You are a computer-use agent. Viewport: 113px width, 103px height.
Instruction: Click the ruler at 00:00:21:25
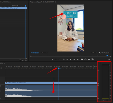pos(9,67)
